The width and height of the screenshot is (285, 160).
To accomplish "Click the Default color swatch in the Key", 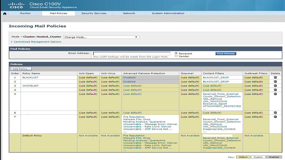I will click(x=243, y=157).
